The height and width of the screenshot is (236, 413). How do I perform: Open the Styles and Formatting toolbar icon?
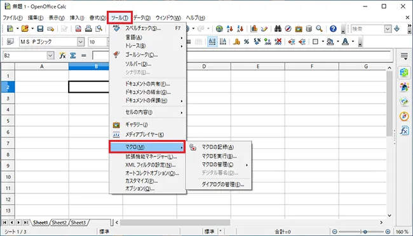[10, 41]
